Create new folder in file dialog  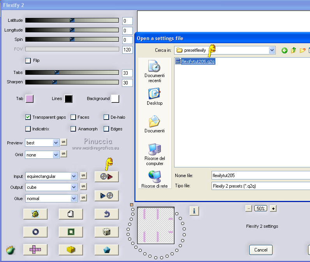[x=303, y=50]
